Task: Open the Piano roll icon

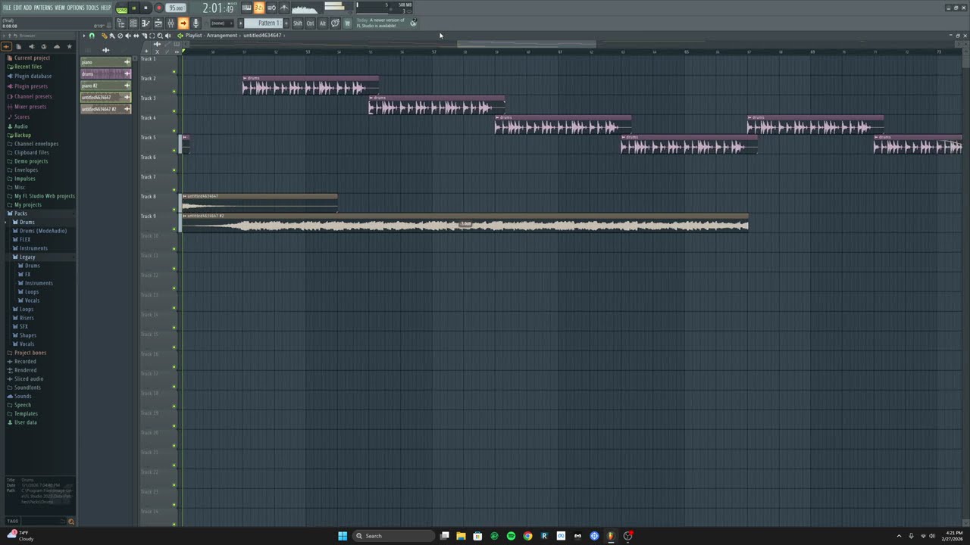Action: 145,23
